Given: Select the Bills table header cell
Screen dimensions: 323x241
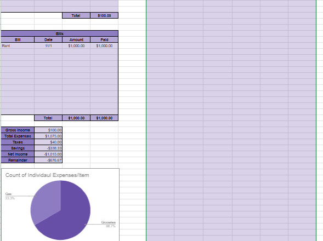Looking at the screenshot, I should (60, 33).
